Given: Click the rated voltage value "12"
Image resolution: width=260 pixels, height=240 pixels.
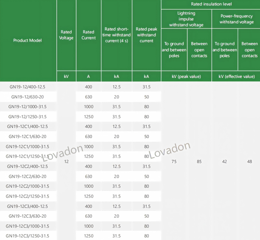Looking at the screenshot, I should (66, 161).
